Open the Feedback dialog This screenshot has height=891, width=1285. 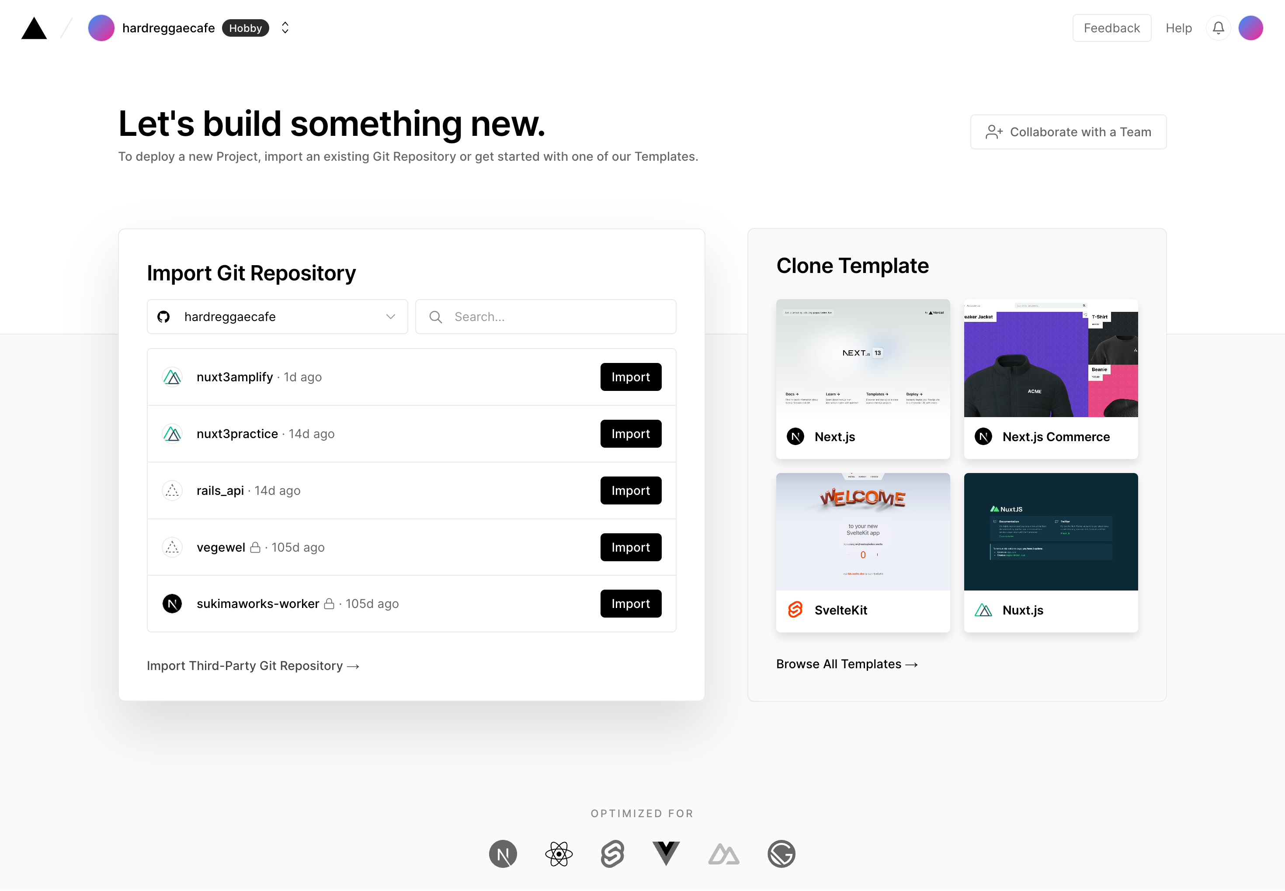click(x=1111, y=28)
